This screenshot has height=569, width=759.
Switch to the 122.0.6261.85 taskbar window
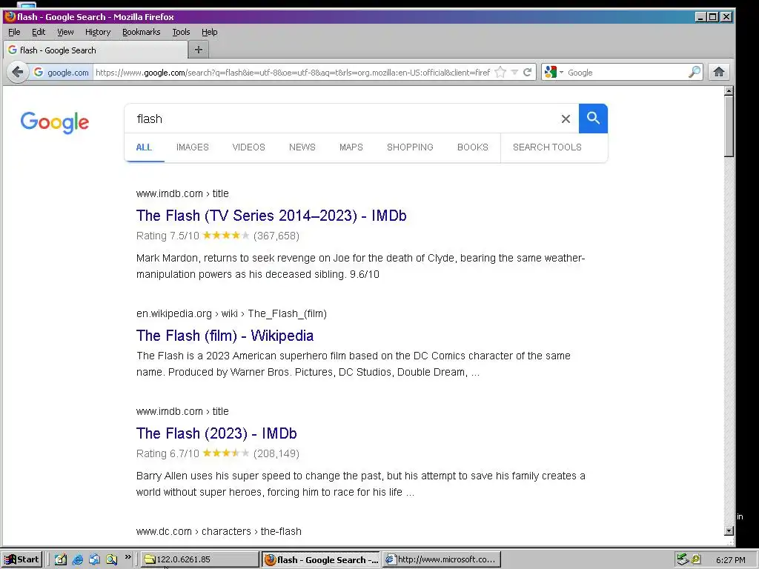pyautogui.click(x=200, y=559)
